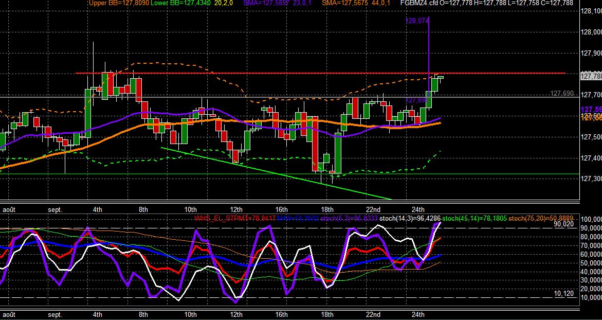Viewport: 602px width, 320px height.
Task: Click the blue MA9 indicator label
Action: [x=298, y=219]
